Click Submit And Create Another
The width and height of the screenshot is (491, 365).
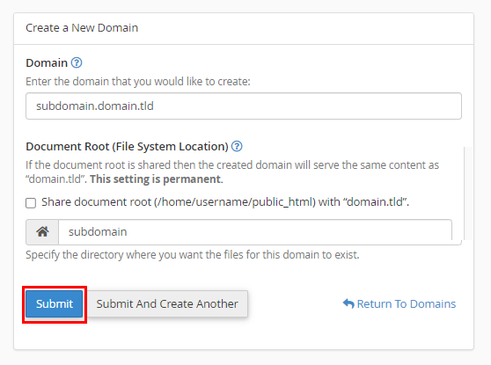pos(167,303)
